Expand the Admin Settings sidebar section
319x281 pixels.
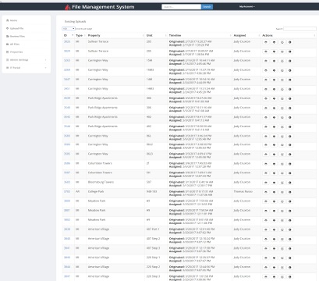click(27, 60)
